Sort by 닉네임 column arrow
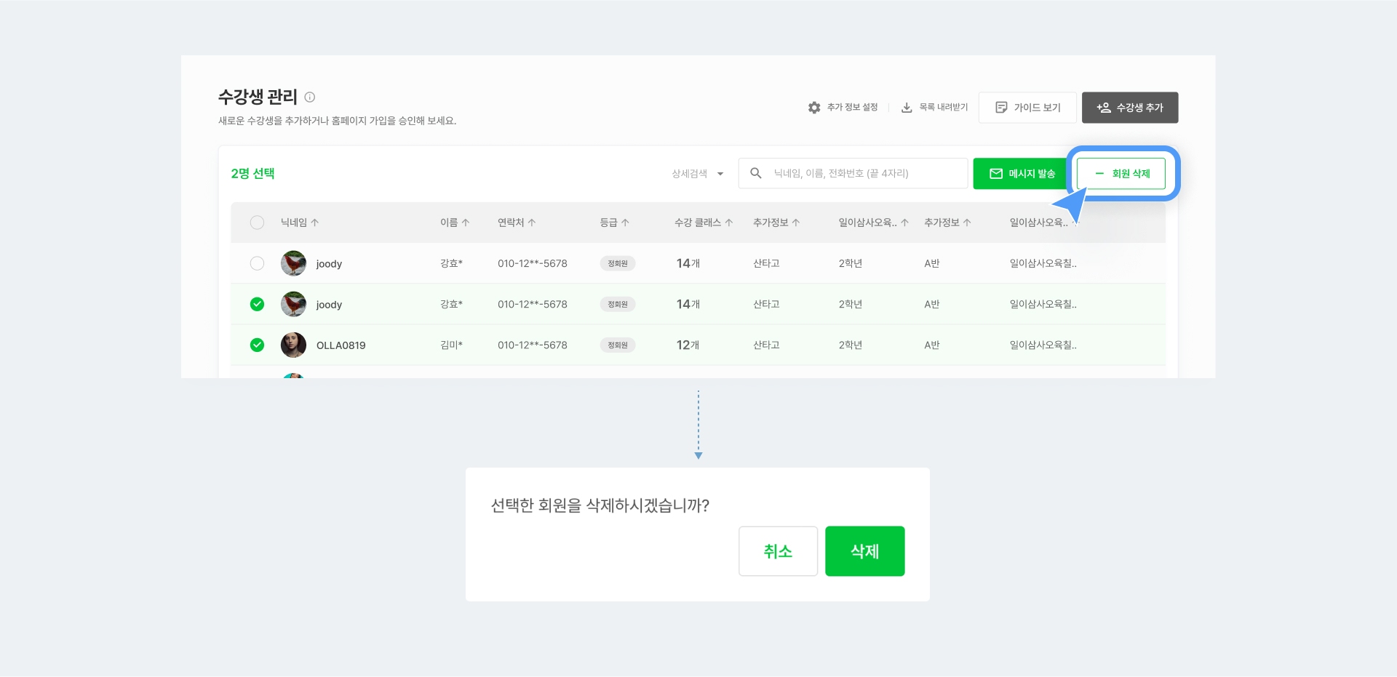1397x677 pixels. point(315,223)
